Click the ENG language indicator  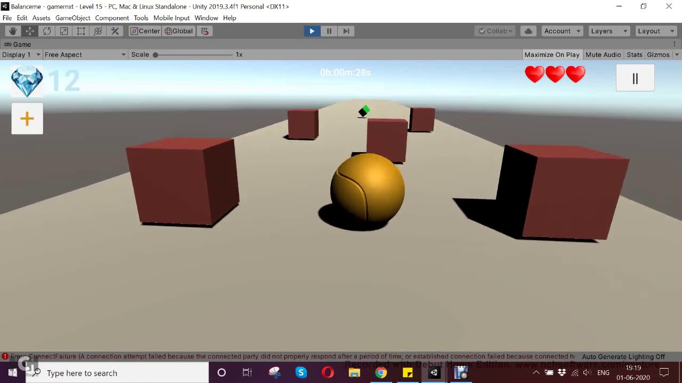click(x=603, y=373)
